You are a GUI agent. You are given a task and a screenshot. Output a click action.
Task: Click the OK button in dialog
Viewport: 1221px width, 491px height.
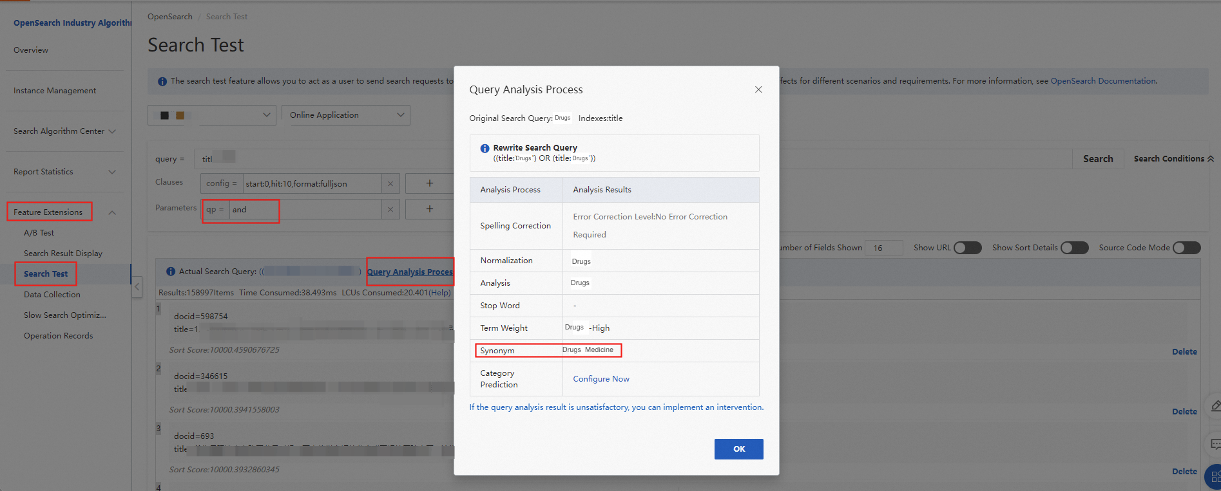(x=738, y=449)
